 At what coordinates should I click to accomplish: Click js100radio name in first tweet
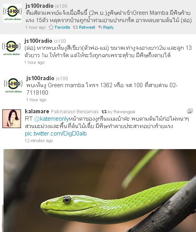(39, 6)
